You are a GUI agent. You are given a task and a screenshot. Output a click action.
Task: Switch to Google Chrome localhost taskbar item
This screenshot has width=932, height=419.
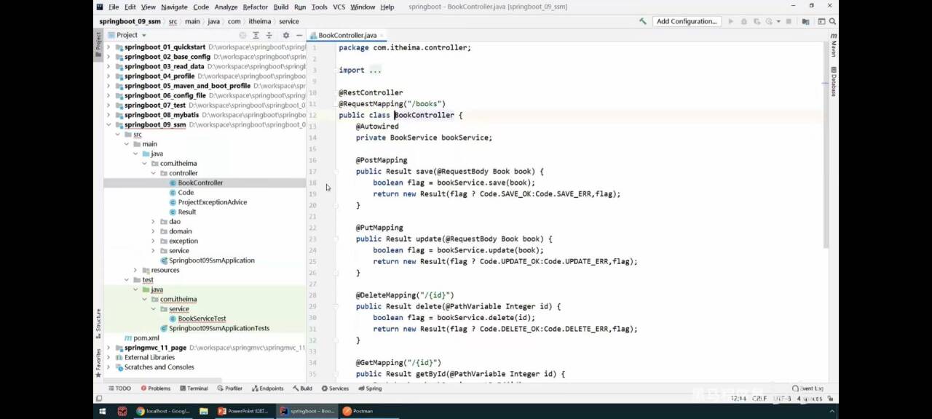[x=163, y=411]
